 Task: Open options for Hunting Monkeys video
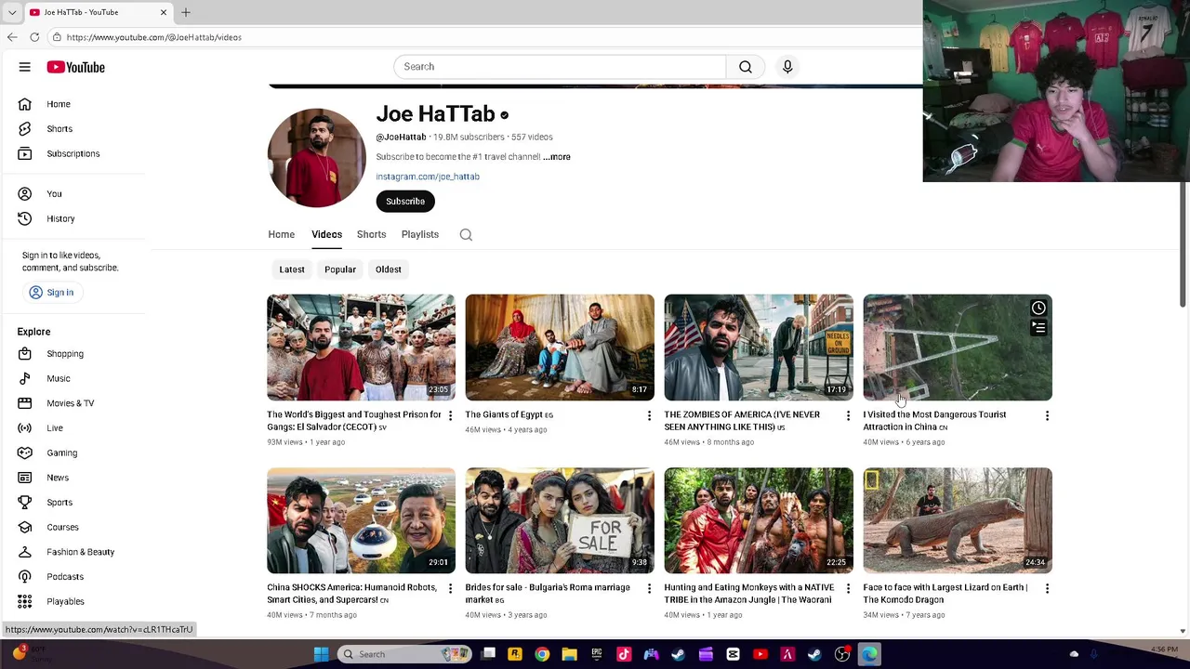(848, 588)
